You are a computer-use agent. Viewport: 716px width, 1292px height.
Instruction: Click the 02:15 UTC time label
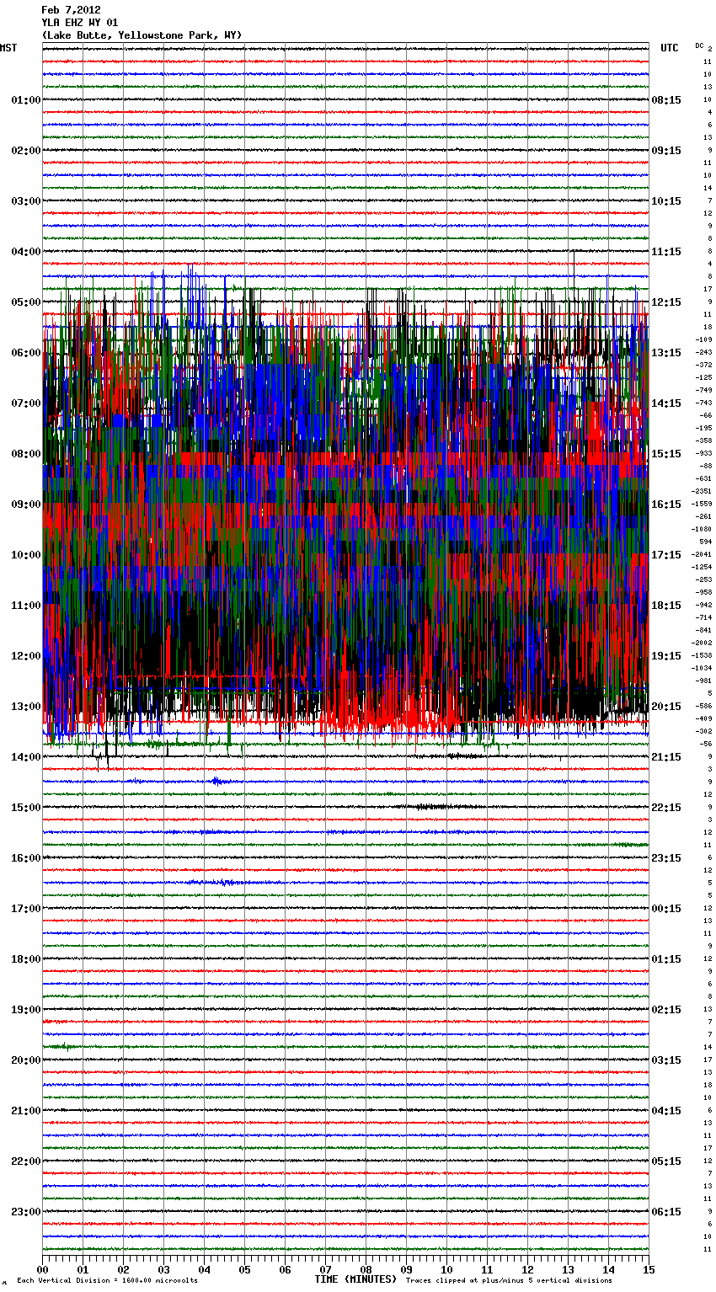pyautogui.click(x=666, y=1010)
